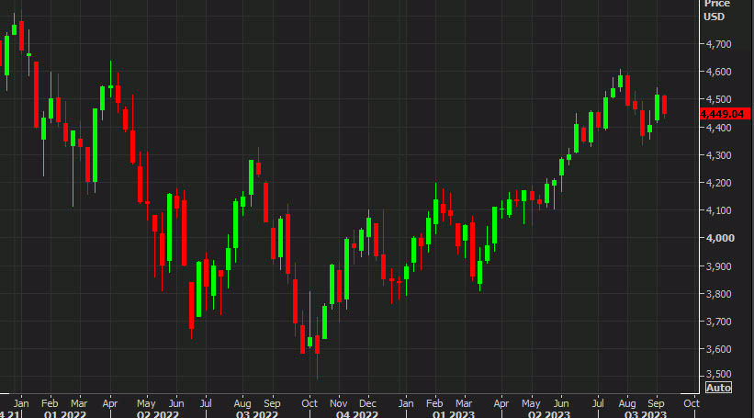754x418 pixels.
Task: Click the 3,700 price axis label
Action: (x=718, y=322)
